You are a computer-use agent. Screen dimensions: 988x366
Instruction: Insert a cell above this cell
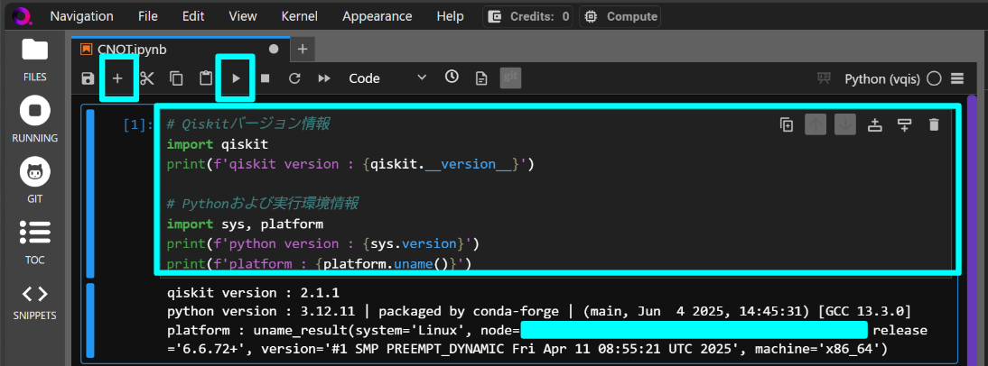(x=874, y=125)
